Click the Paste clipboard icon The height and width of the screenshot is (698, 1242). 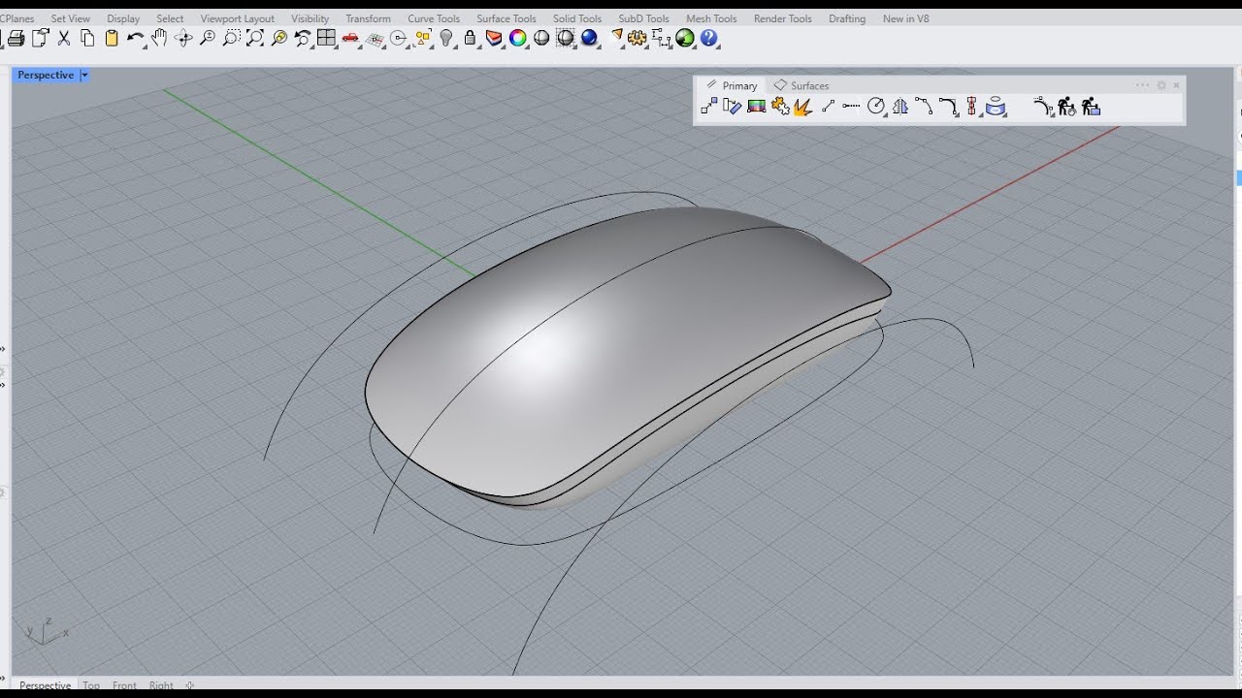click(x=112, y=39)
